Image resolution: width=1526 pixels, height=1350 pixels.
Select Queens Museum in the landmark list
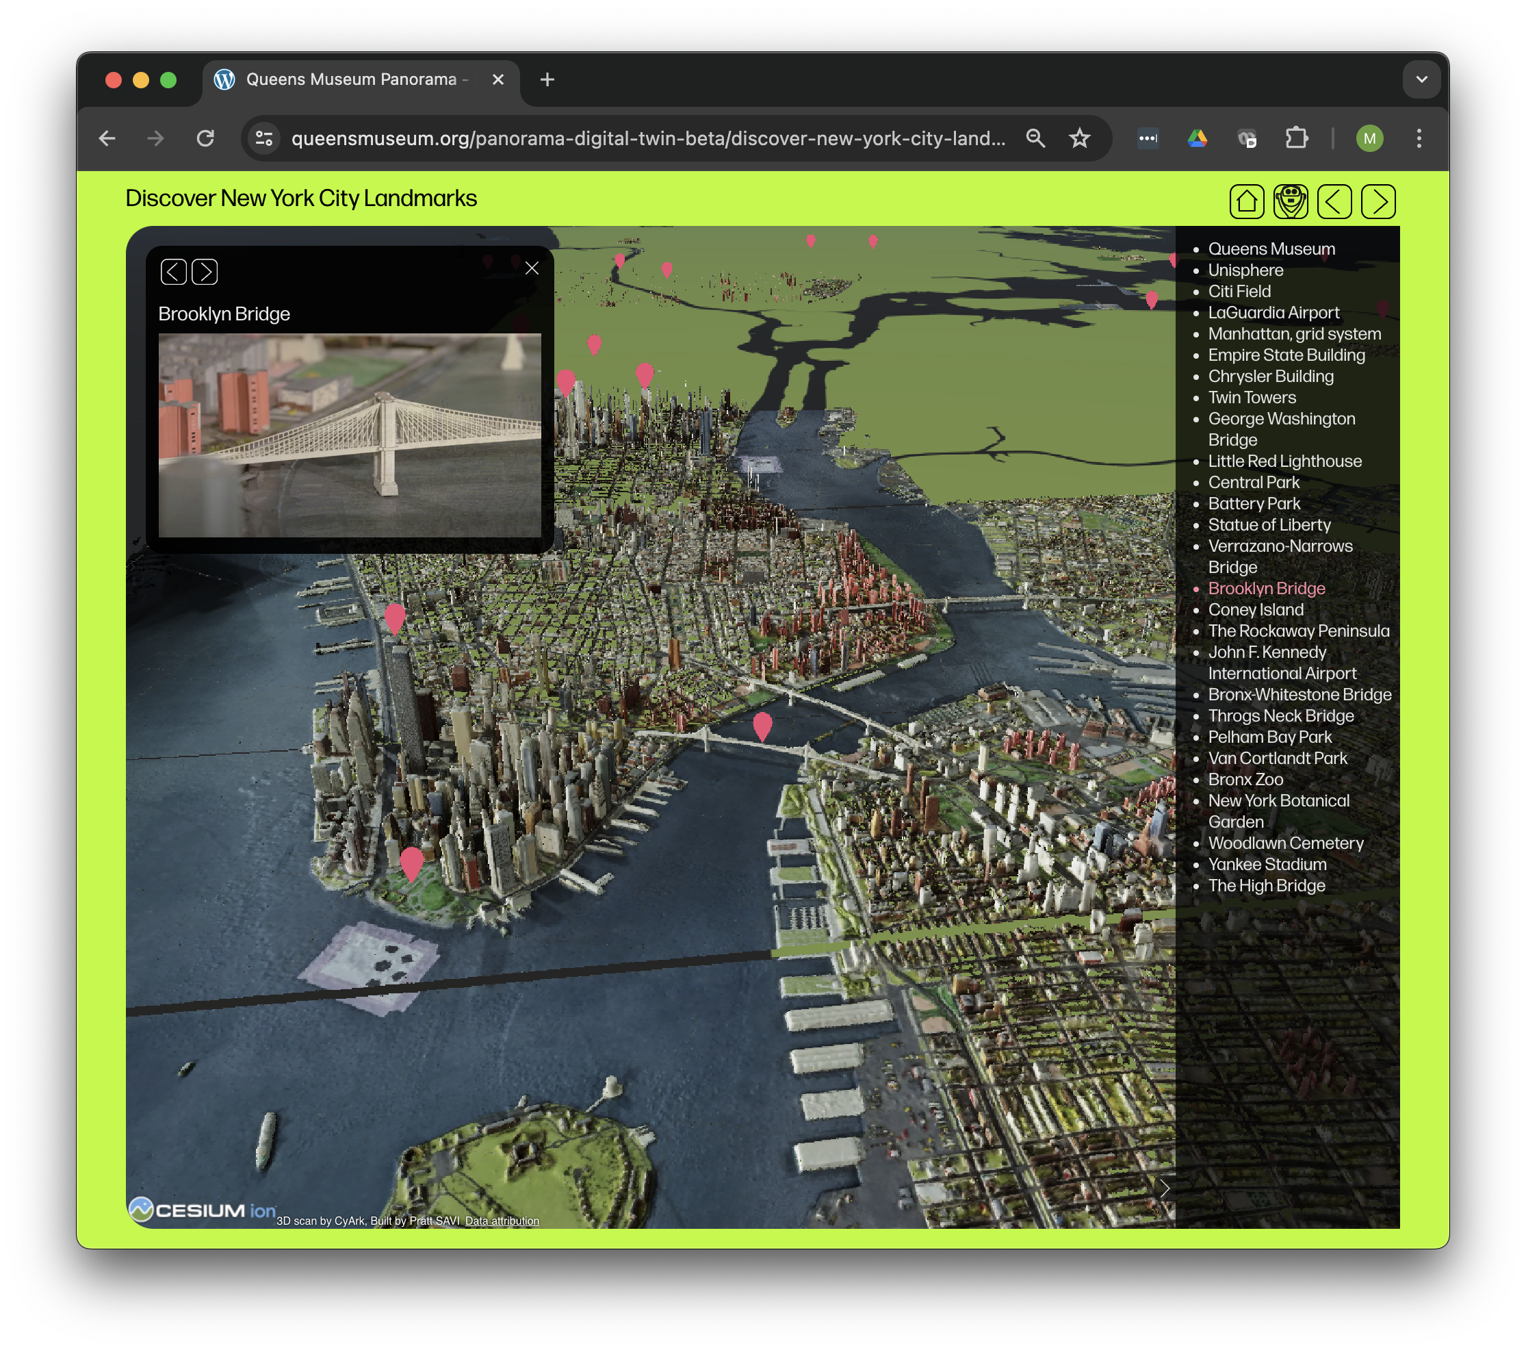coord(1271,249)
